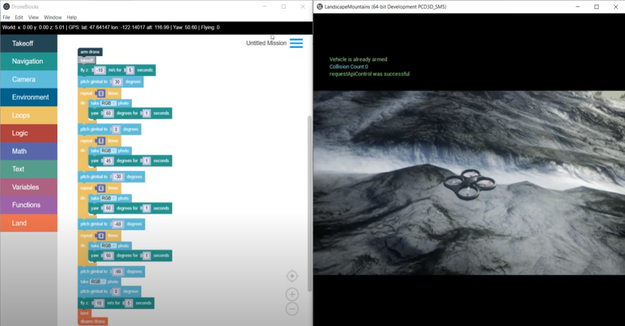625x326 pixels.
Task: Click the yellow Loops category swatch
Action: [28, 115]
